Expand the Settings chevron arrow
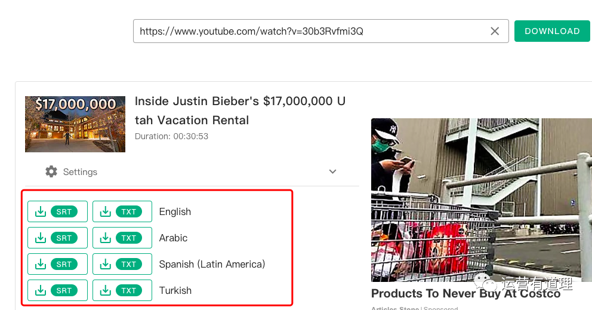592x310 pixels. pyautogui.click(x=333, y=171)
